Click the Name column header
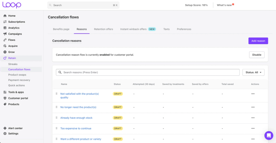The height and width of the screenshot is (143, 276). pyautogui.click(x=64, y=84)
